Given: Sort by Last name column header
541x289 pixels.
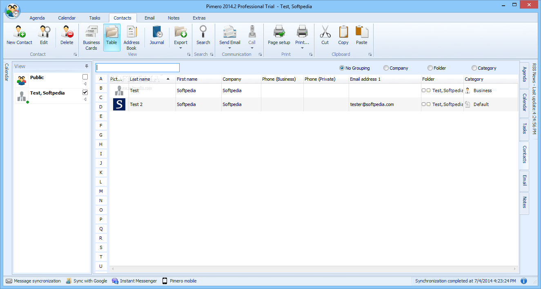Looking at the screenshot, I should click(x=152, y=79).
